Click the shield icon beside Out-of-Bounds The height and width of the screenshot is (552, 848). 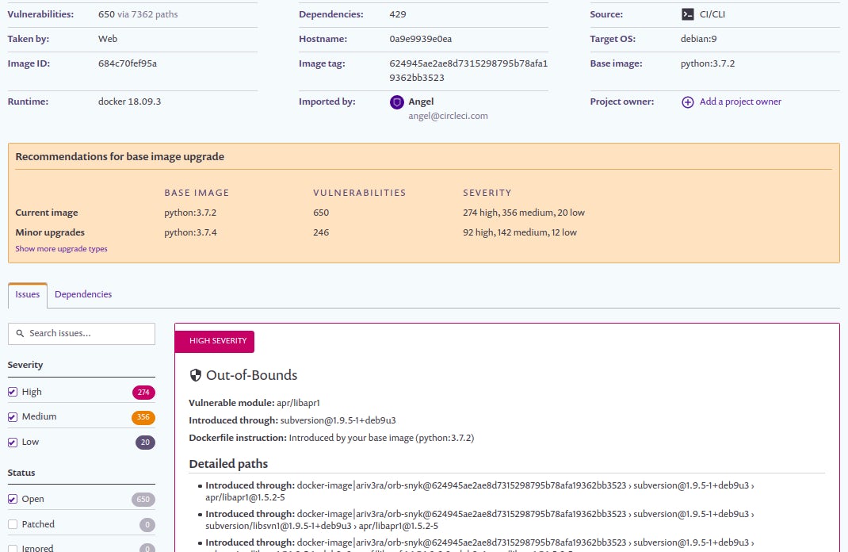[x=194, y=374]
